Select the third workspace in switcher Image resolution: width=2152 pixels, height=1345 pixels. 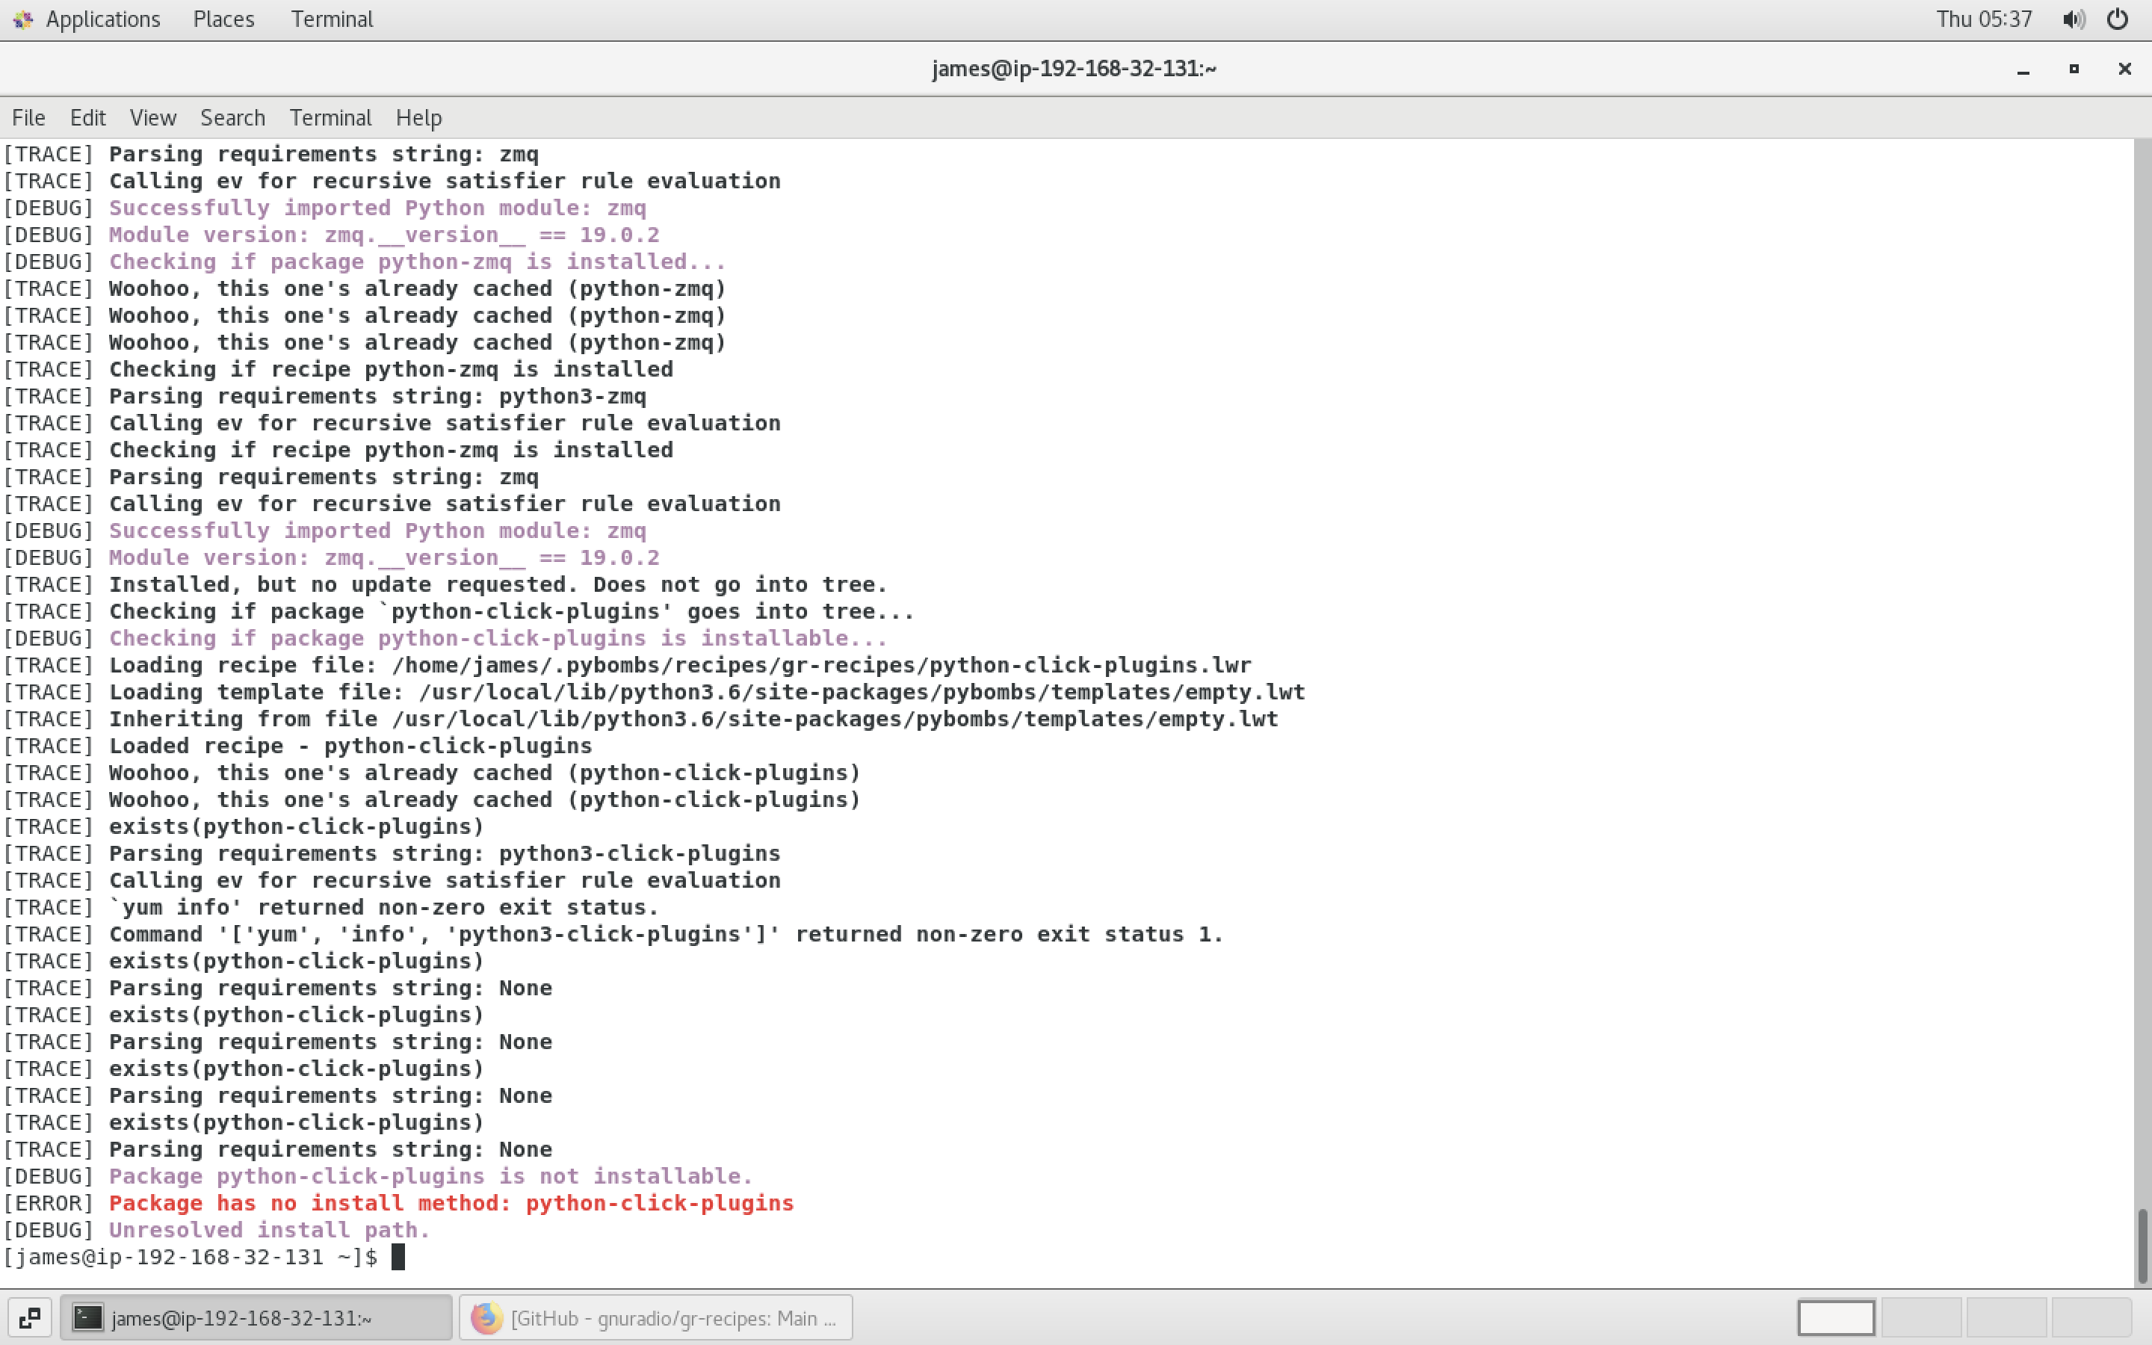pyautogui.click(x=2006, y=1317)
